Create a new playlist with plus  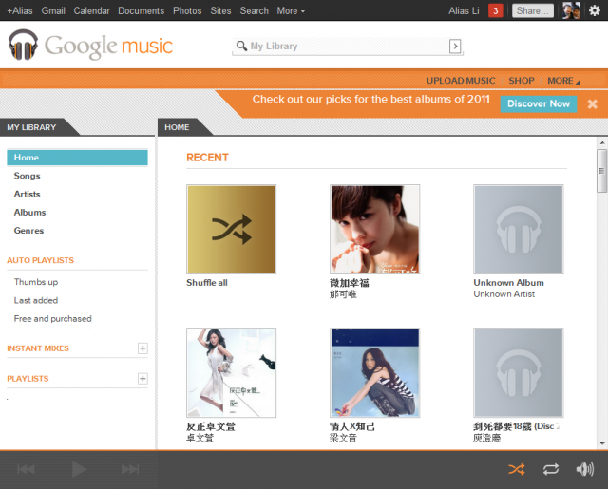[x=142, y=378]
